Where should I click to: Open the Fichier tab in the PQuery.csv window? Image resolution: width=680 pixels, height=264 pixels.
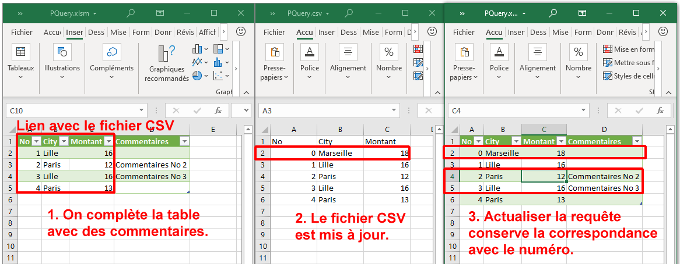tap(274, 33)
